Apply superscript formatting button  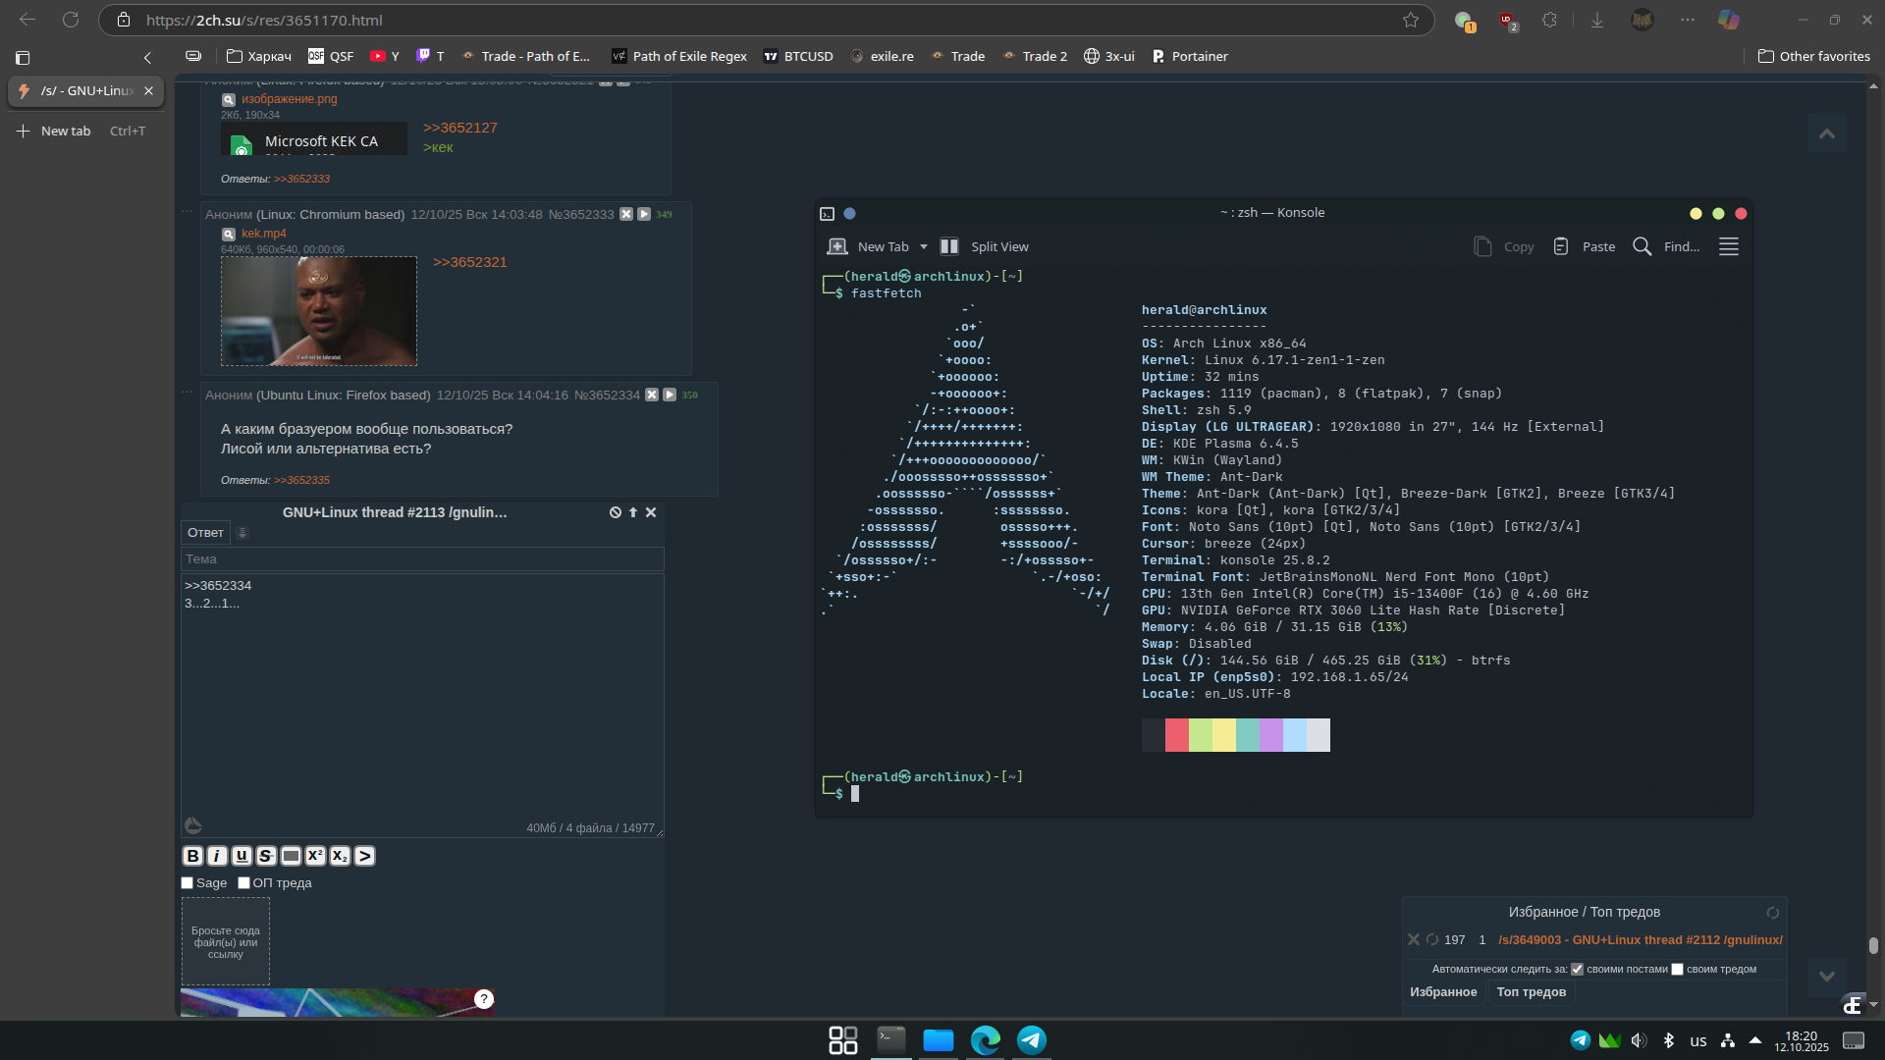coord(315,856)
